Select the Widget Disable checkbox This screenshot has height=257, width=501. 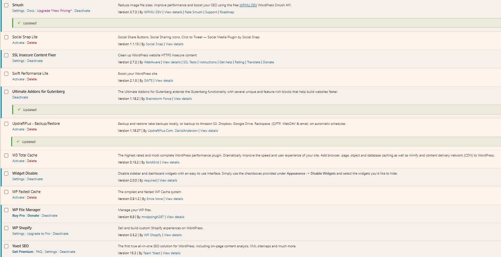click(6, 174)
